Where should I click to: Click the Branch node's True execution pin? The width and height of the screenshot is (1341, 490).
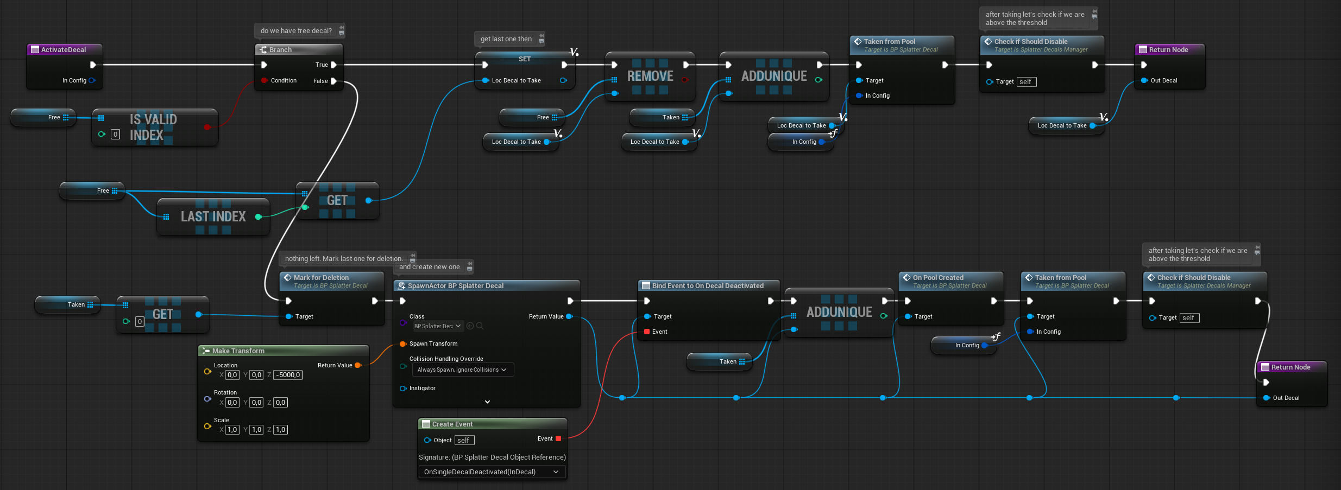(x=334, y=65)
